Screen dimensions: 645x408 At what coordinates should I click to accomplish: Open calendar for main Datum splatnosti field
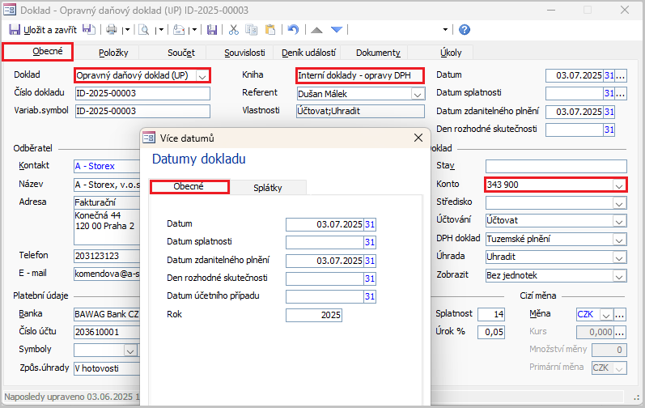[609, 93]
